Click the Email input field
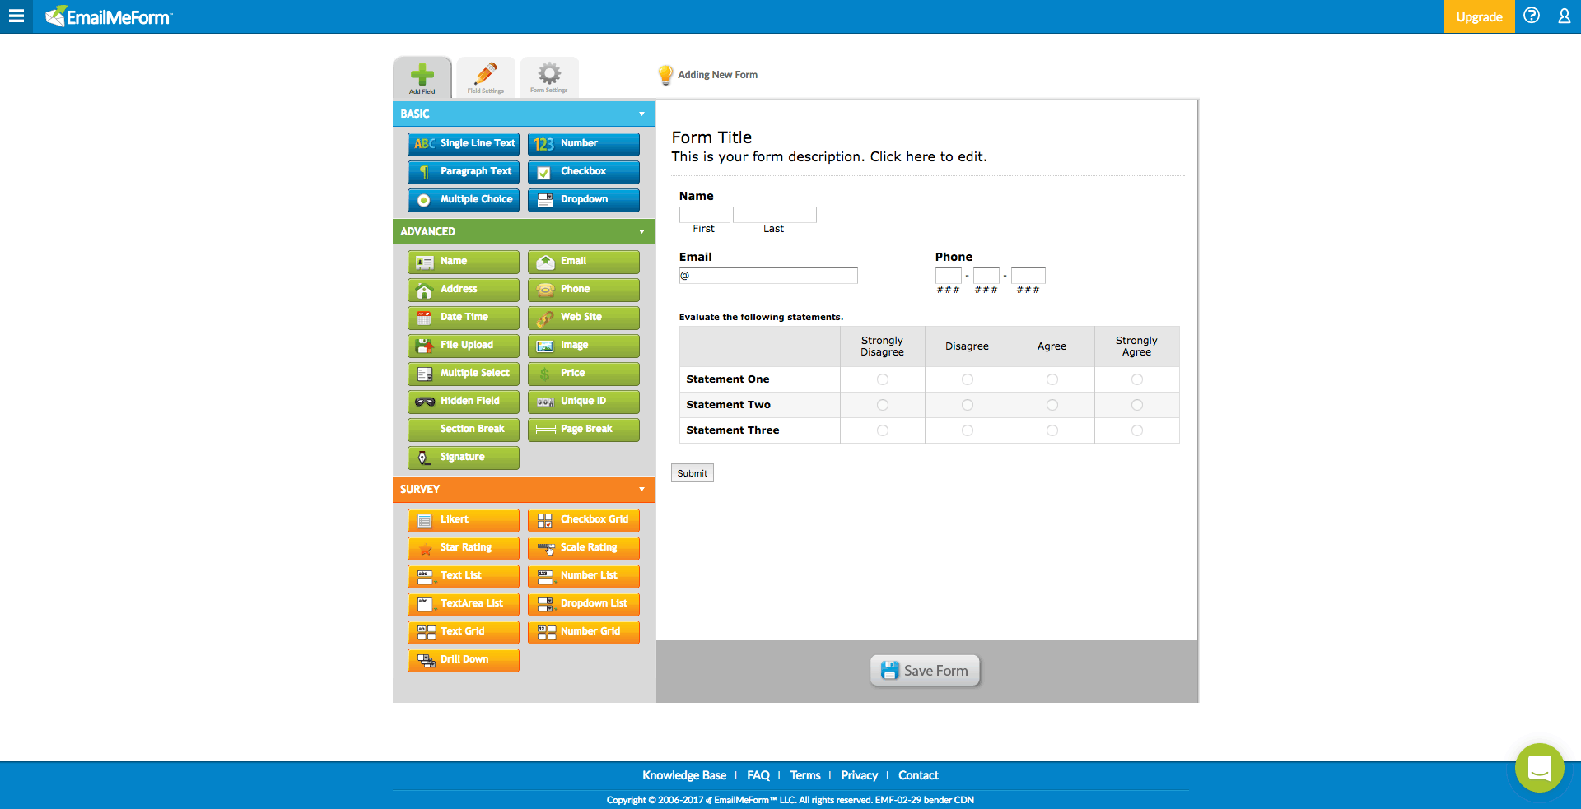The image size is (1581, 809). click(x=767, y=275)
